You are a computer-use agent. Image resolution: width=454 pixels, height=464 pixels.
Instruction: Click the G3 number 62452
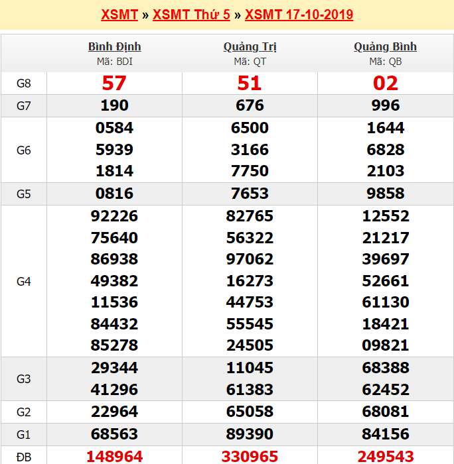coord(385,390)
